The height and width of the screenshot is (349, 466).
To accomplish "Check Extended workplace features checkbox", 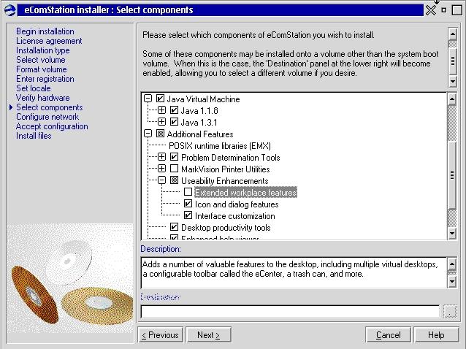I will point(188,192).
